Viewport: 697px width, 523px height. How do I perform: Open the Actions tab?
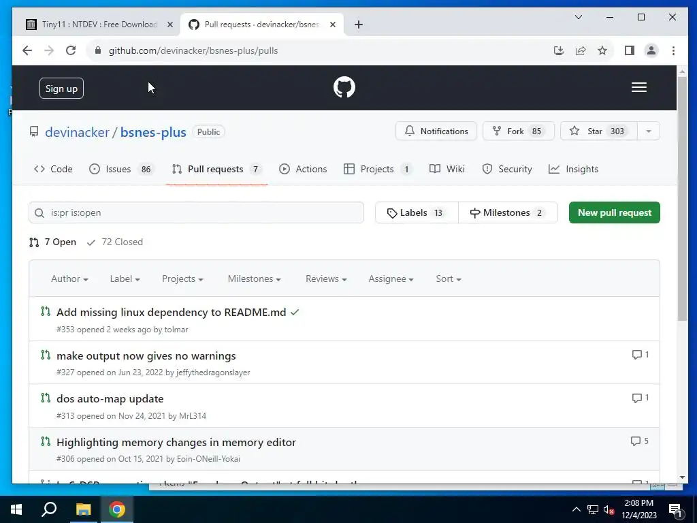pos(303,170)
